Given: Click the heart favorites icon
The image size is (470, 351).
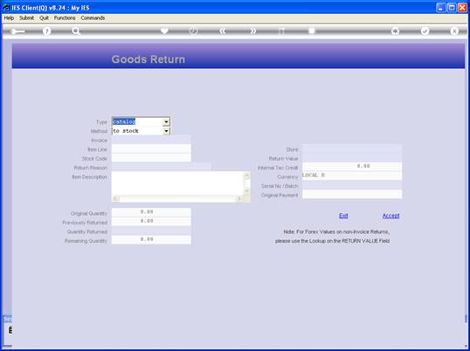Looking at the screenshot, I should pos(164,31).
